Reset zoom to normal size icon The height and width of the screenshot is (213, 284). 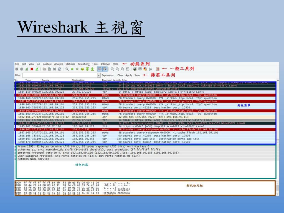[122, 69]
